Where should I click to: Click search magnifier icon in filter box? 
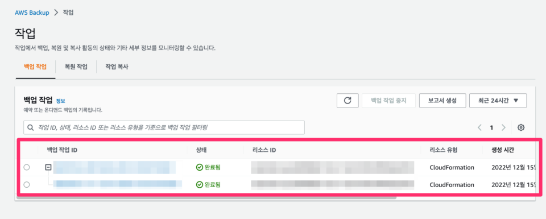(31, 128)
